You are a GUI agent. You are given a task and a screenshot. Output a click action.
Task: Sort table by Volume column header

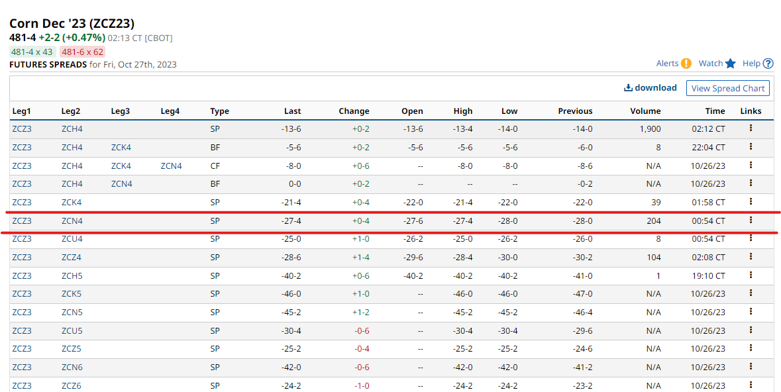click(x=645, y=111)
